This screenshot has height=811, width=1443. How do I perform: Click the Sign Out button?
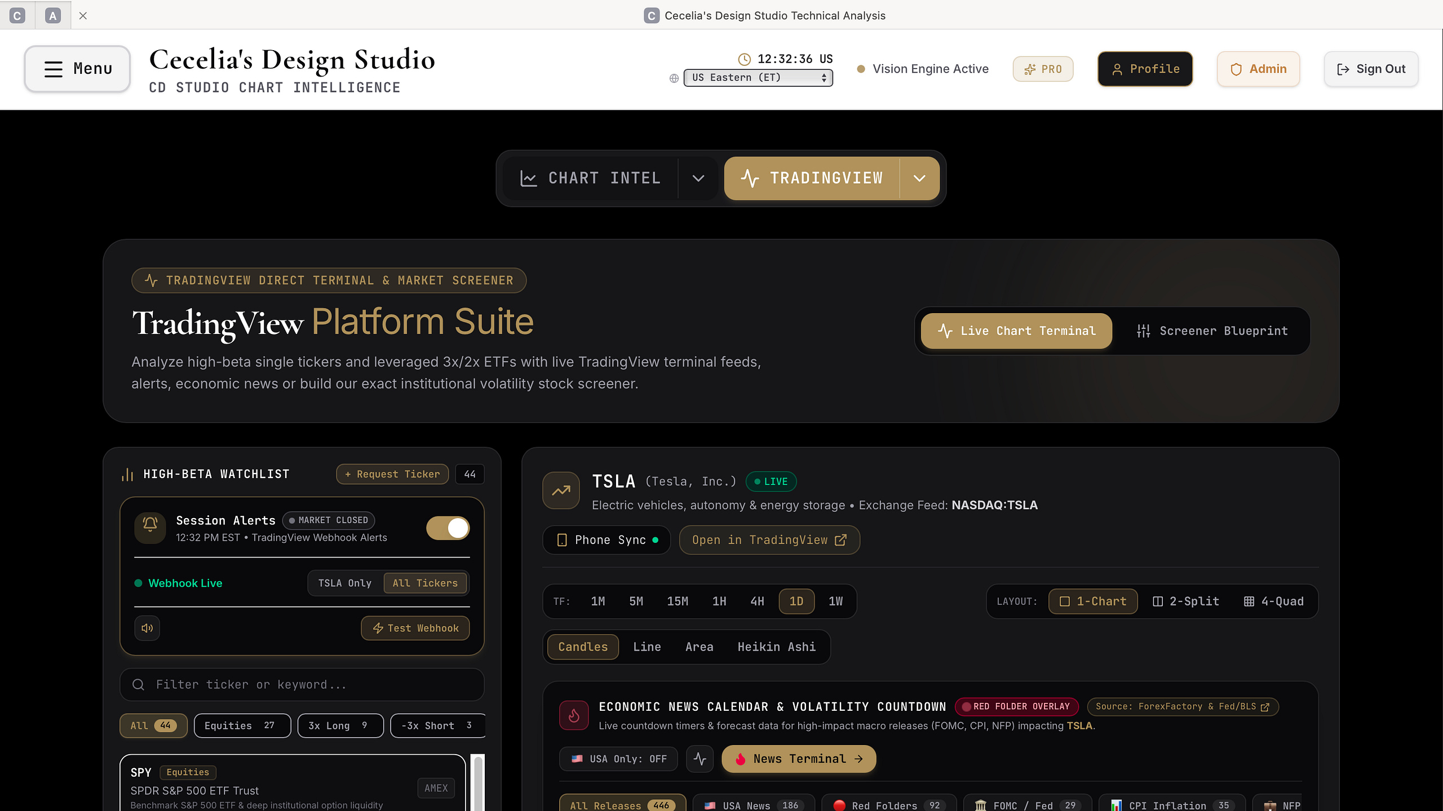(1371, 69)
